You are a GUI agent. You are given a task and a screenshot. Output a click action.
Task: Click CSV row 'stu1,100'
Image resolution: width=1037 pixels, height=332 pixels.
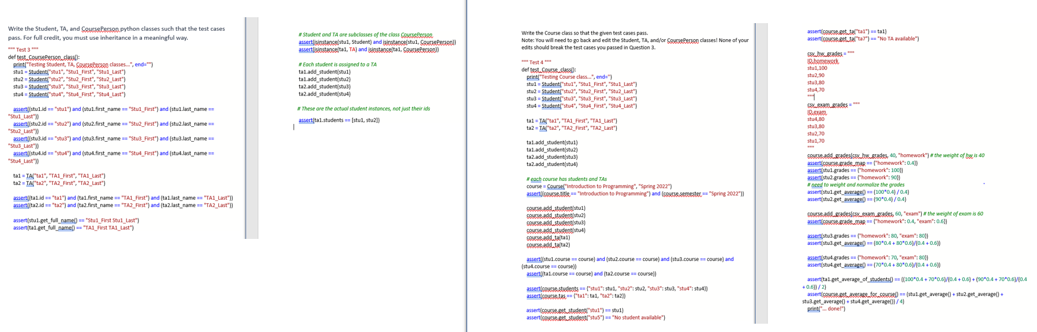(817, 68)
